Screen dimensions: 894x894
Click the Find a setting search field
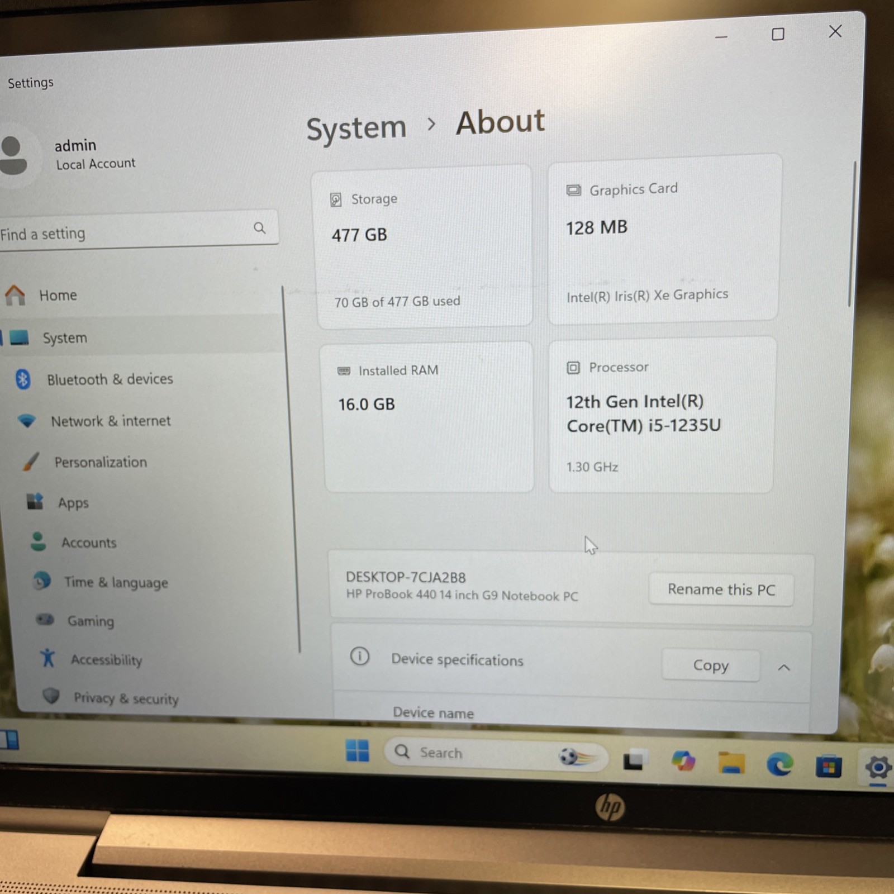139,230
